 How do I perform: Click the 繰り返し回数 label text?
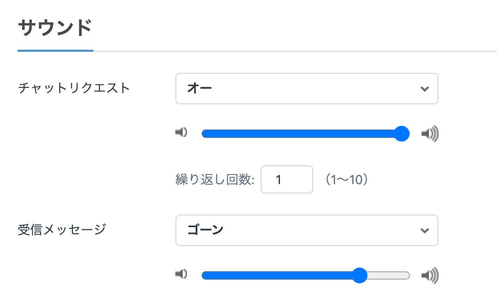pyautogui.click(x=215, y=180)
